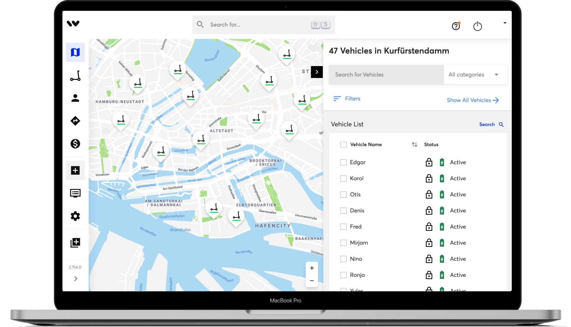Click the power logout icon
Image resolution: width=571 pixels, height=327 pixels.
[477, 27]
